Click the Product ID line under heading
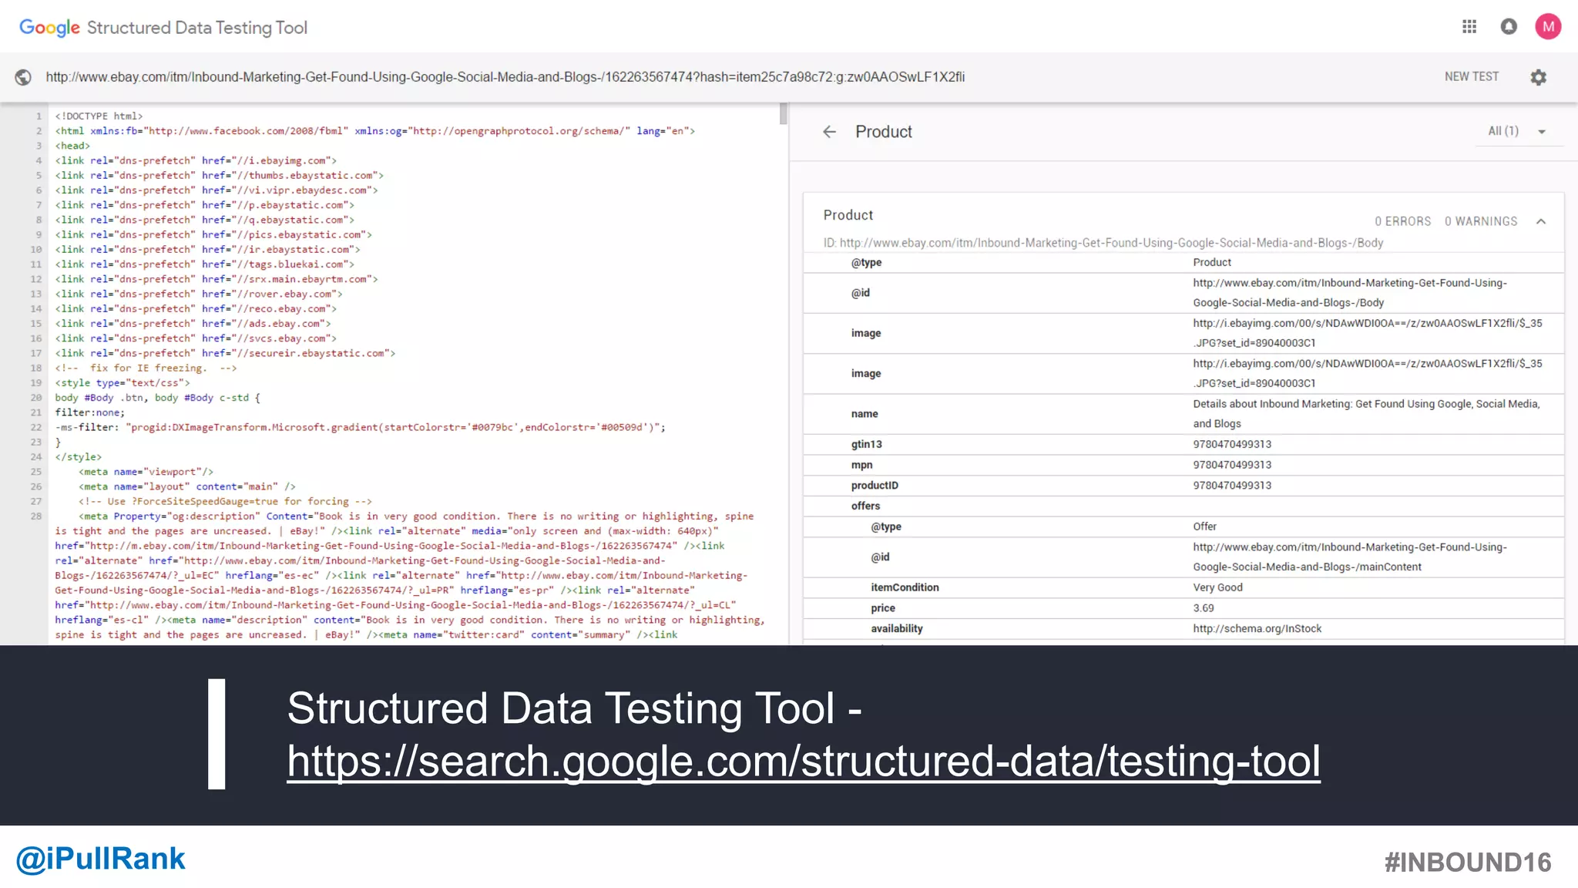1578x888 pixels. coord(1103,243)
